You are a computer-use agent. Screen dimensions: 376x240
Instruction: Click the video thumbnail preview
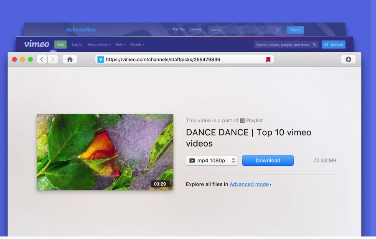coord(105,152)
